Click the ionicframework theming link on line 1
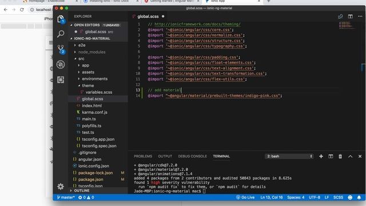 coord(197,24)
